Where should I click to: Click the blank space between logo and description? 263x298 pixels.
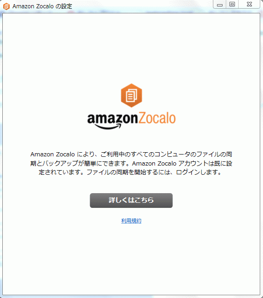pos(131,141)
